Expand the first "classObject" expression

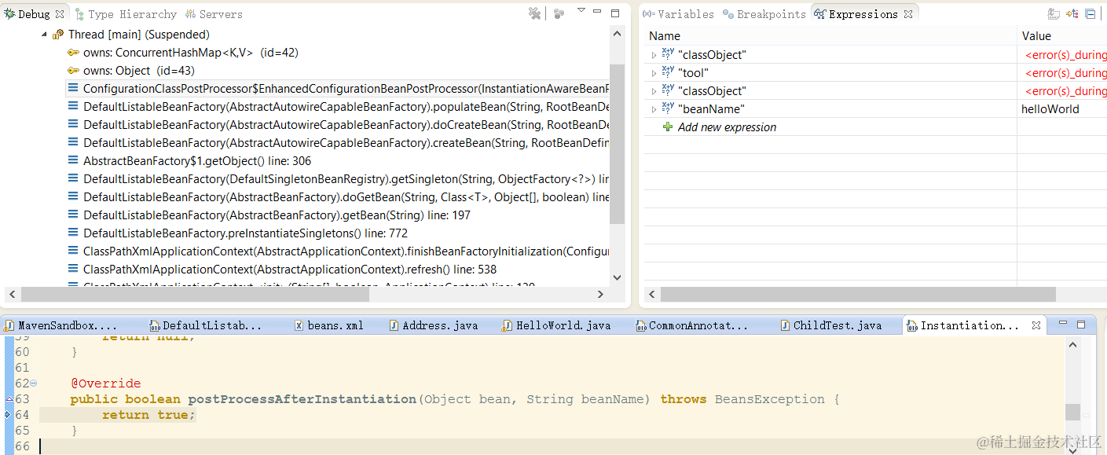[x=654, y=55]
